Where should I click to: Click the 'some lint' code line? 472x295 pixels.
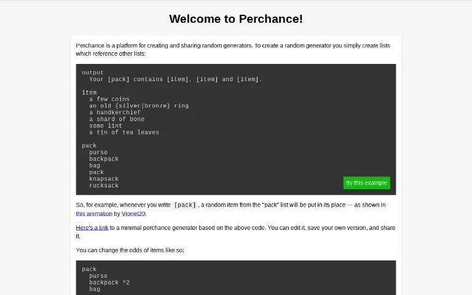(106, 125)
